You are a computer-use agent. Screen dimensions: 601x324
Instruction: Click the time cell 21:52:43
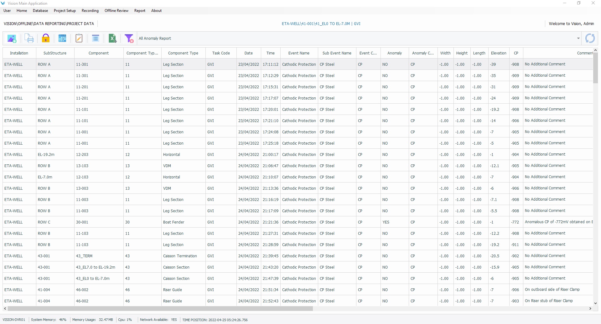click(271, 301)
